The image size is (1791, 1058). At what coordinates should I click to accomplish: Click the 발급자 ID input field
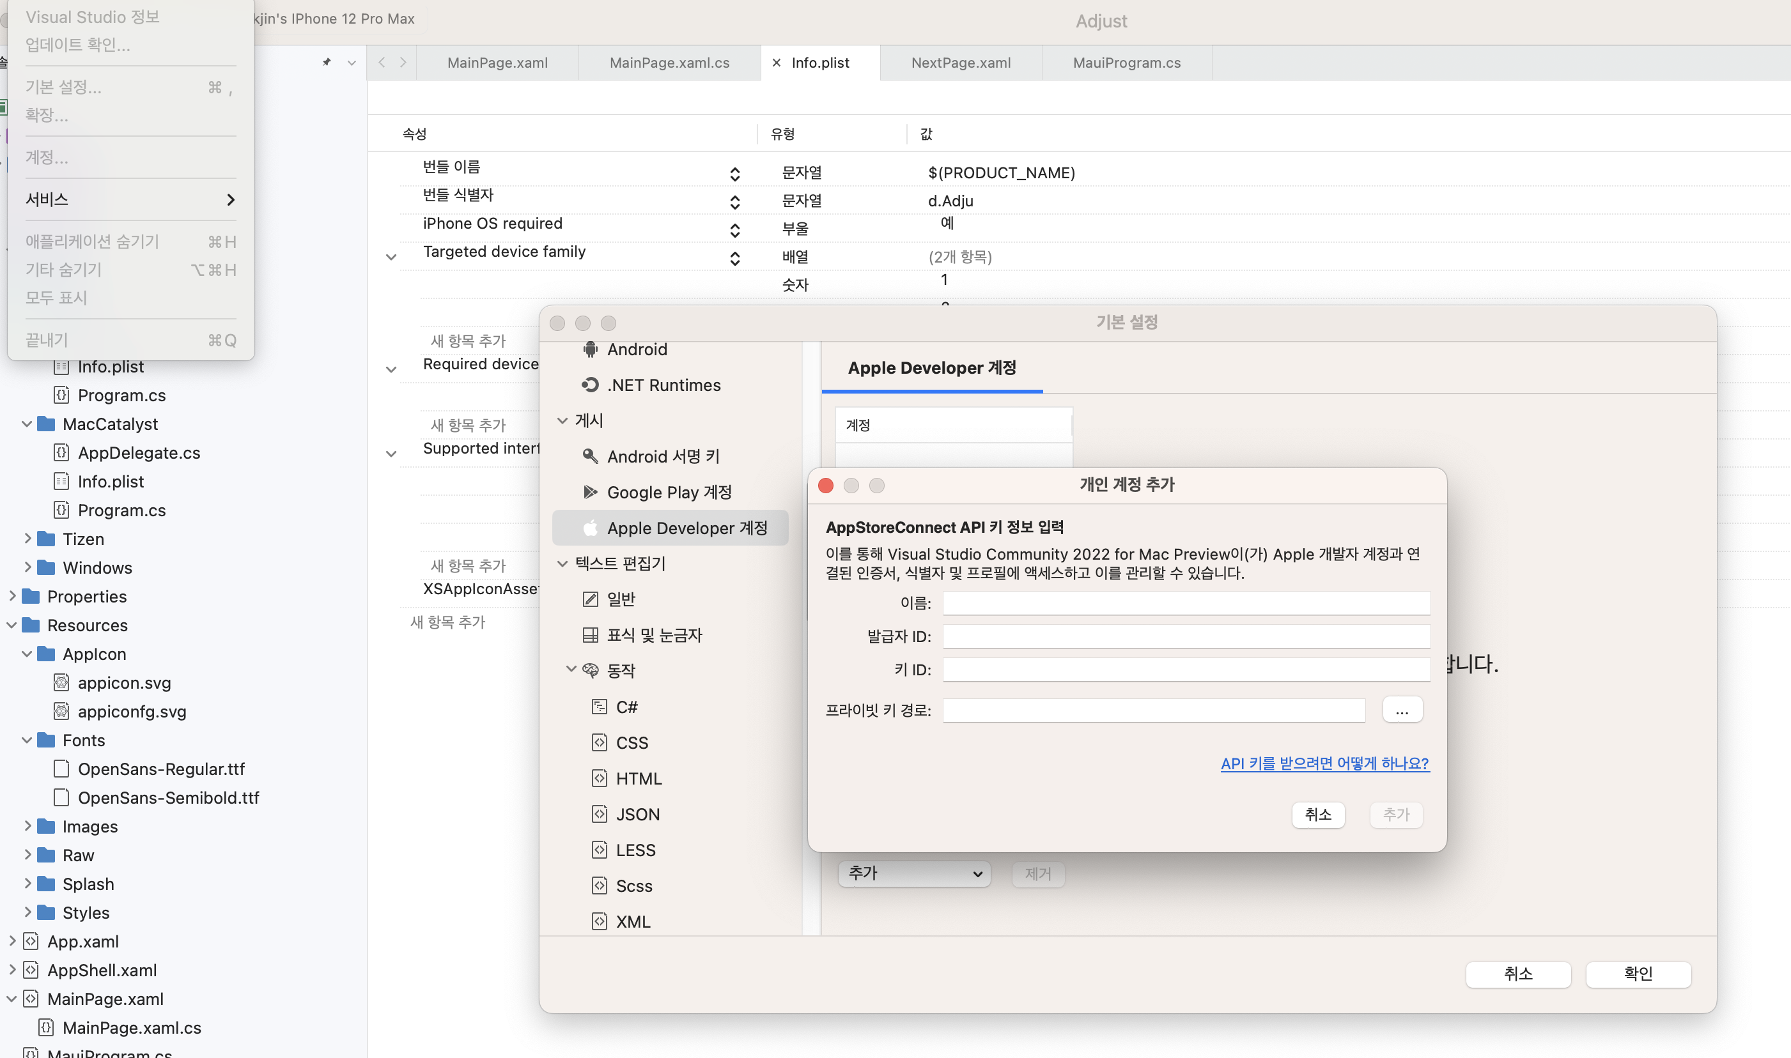pos(1186,636)
